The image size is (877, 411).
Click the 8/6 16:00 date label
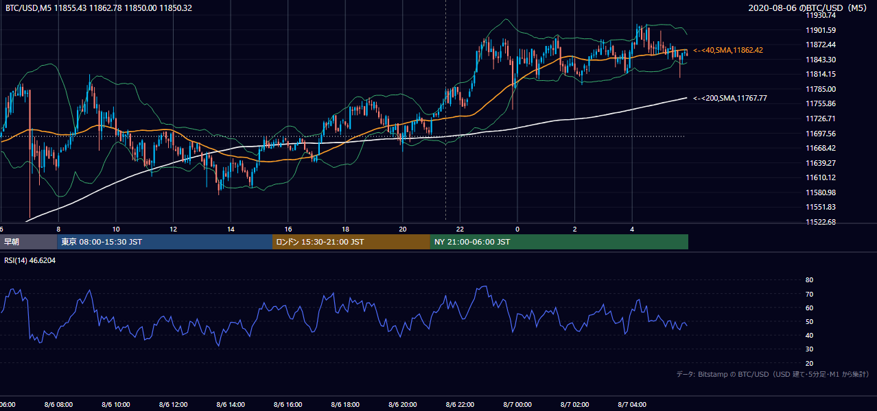(288, 405)
